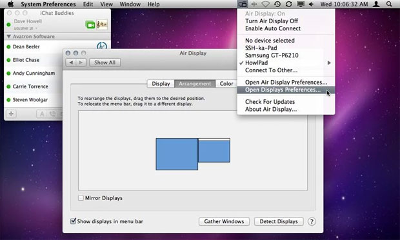The height and width of the screenshot is (240, 400).
Task: Click the larger primary display rectangle
Action: [x=177, y=154]
